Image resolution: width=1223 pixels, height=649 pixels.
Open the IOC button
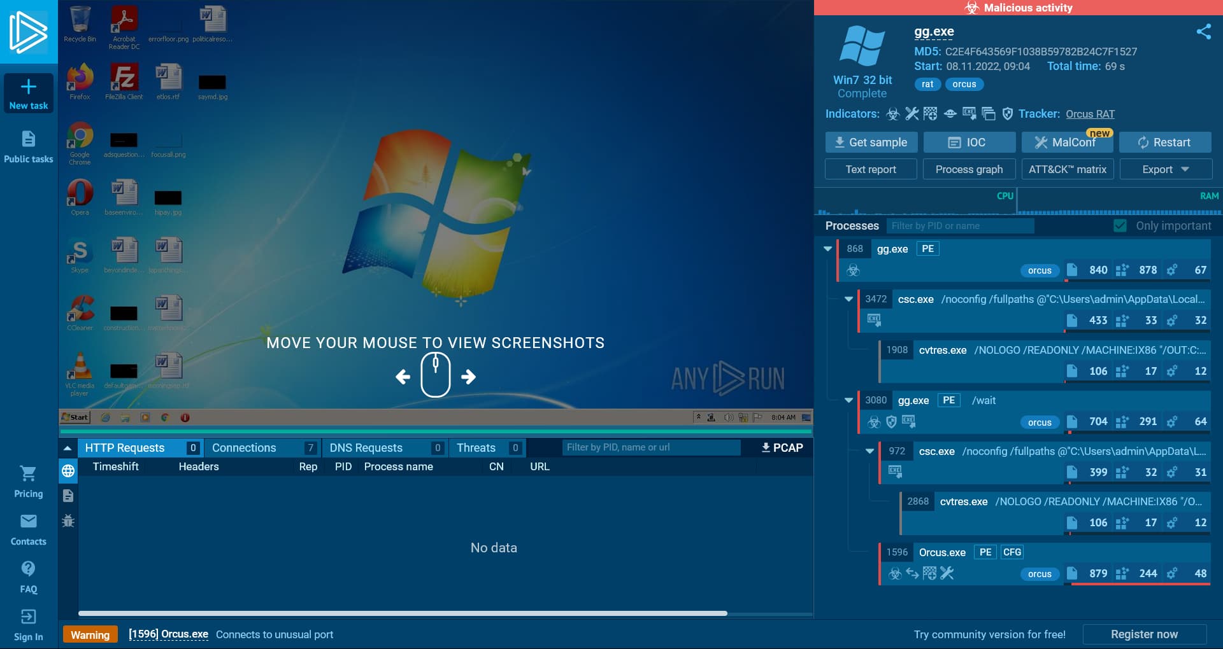point(969,143)
